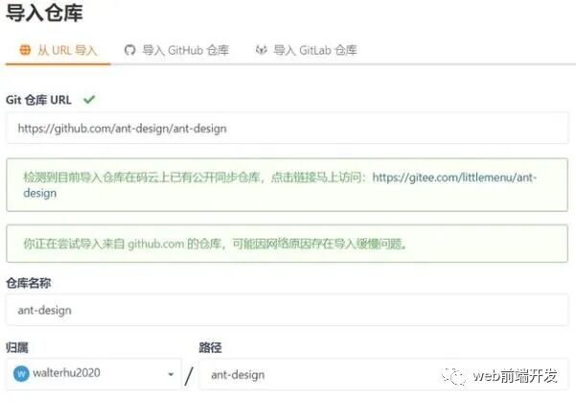
Task: Open the 导入 GitHub 仓库 tab
Action: click(x=176, y=51)
